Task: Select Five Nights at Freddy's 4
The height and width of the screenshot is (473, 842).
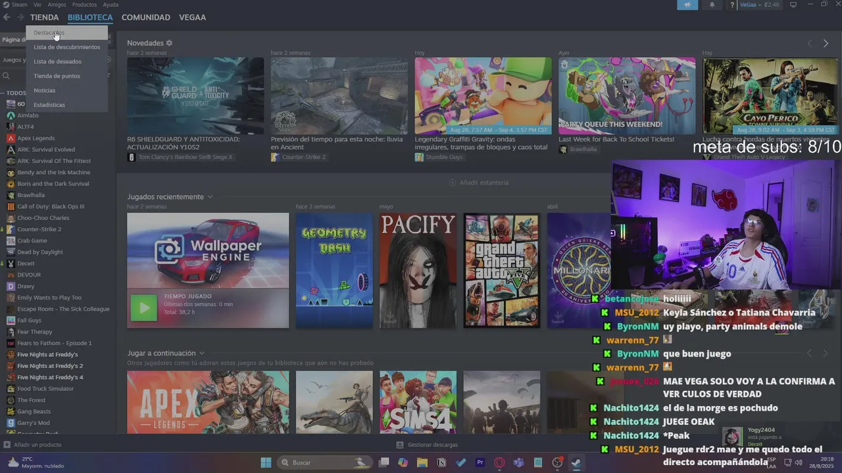Action: coord(50,377)
